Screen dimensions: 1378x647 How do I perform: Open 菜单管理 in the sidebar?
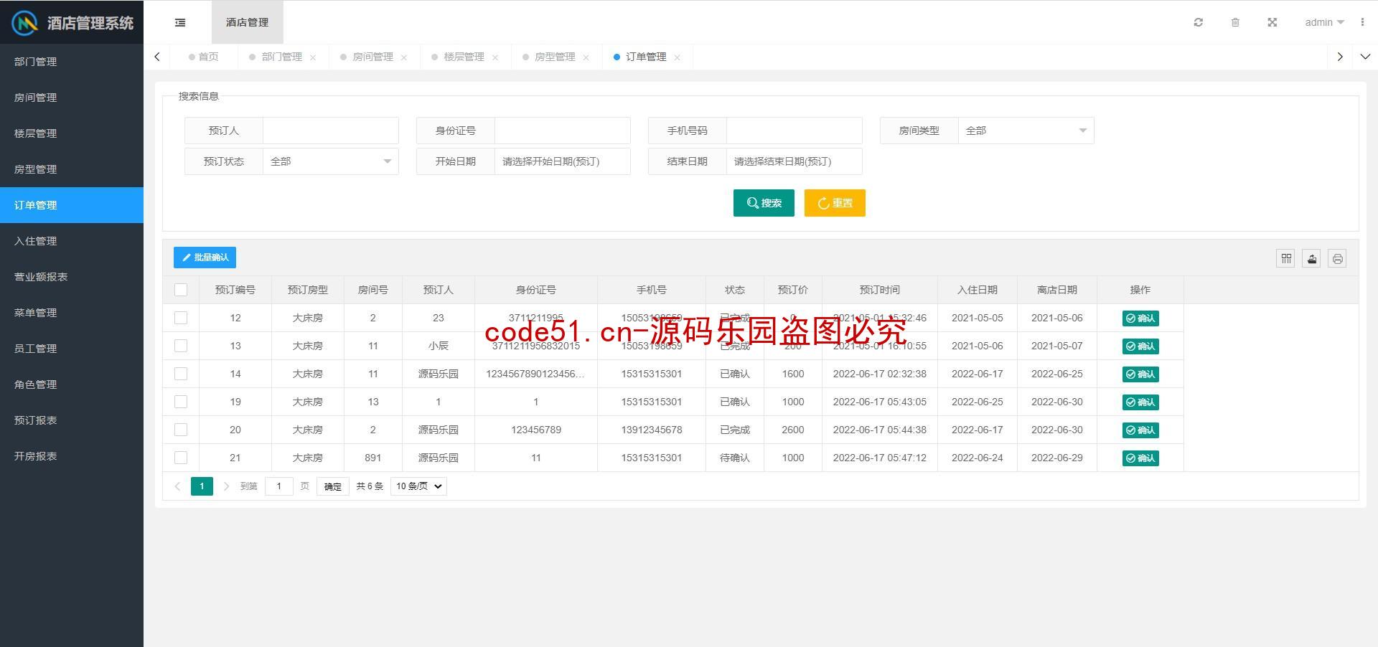pyautogui.click(x=72, y=313)
